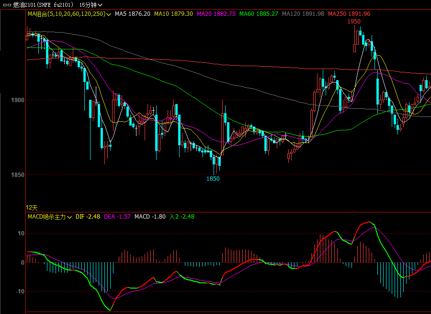Click the MACD -1.80 value
The height and width of the screenshot is (314, 431).
150,217
